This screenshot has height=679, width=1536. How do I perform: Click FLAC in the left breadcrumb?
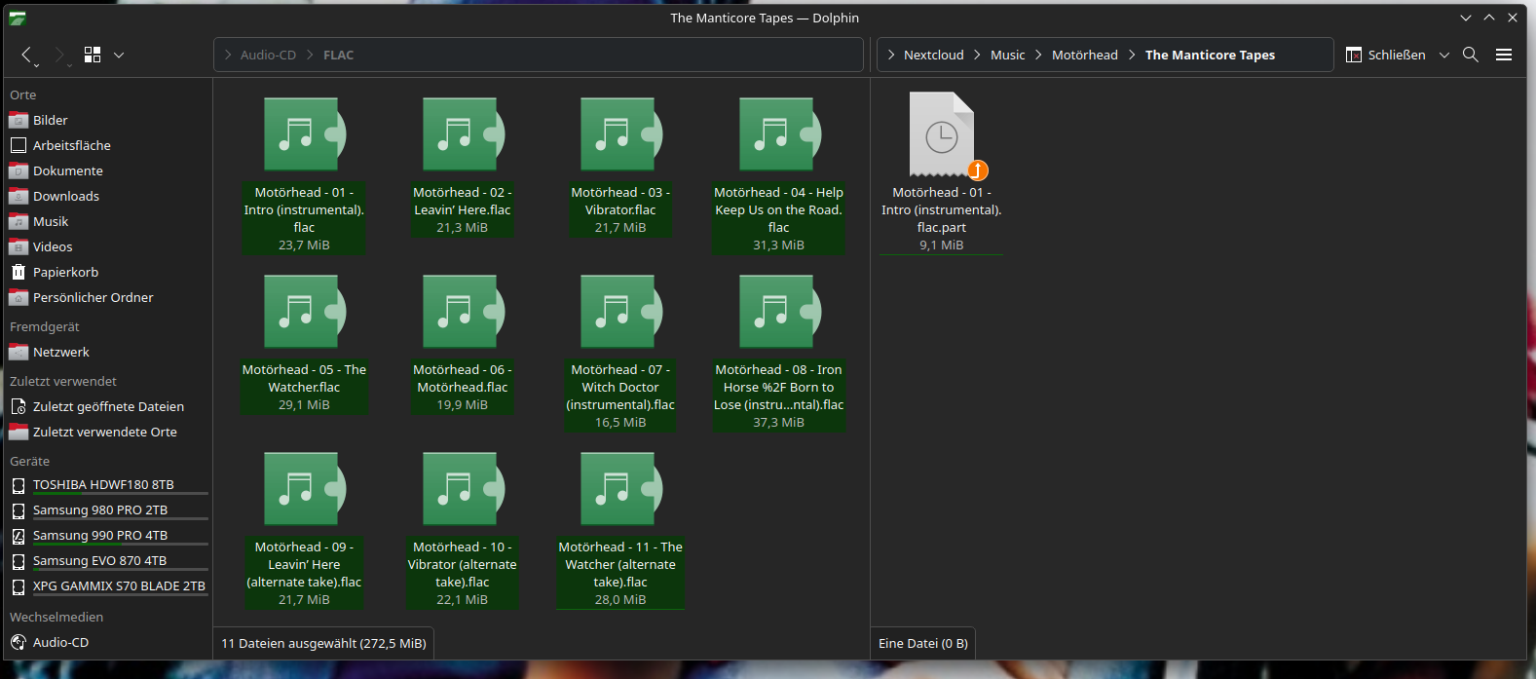tap(338, 55)
